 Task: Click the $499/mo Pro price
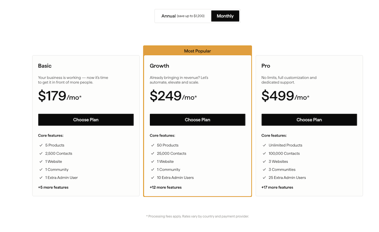tap(285, 96)
